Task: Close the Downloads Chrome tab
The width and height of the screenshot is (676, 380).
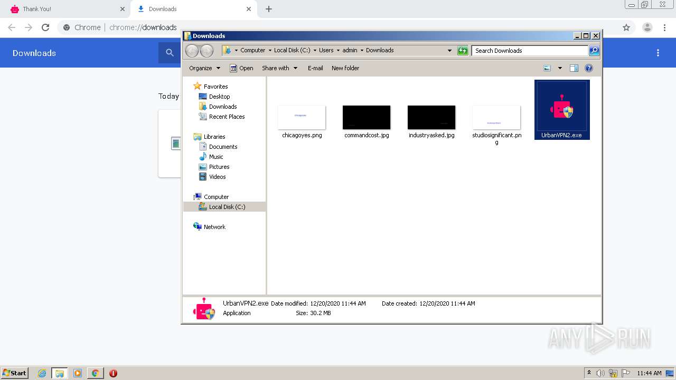Action: pyautogui.click(x=249, y=9)
